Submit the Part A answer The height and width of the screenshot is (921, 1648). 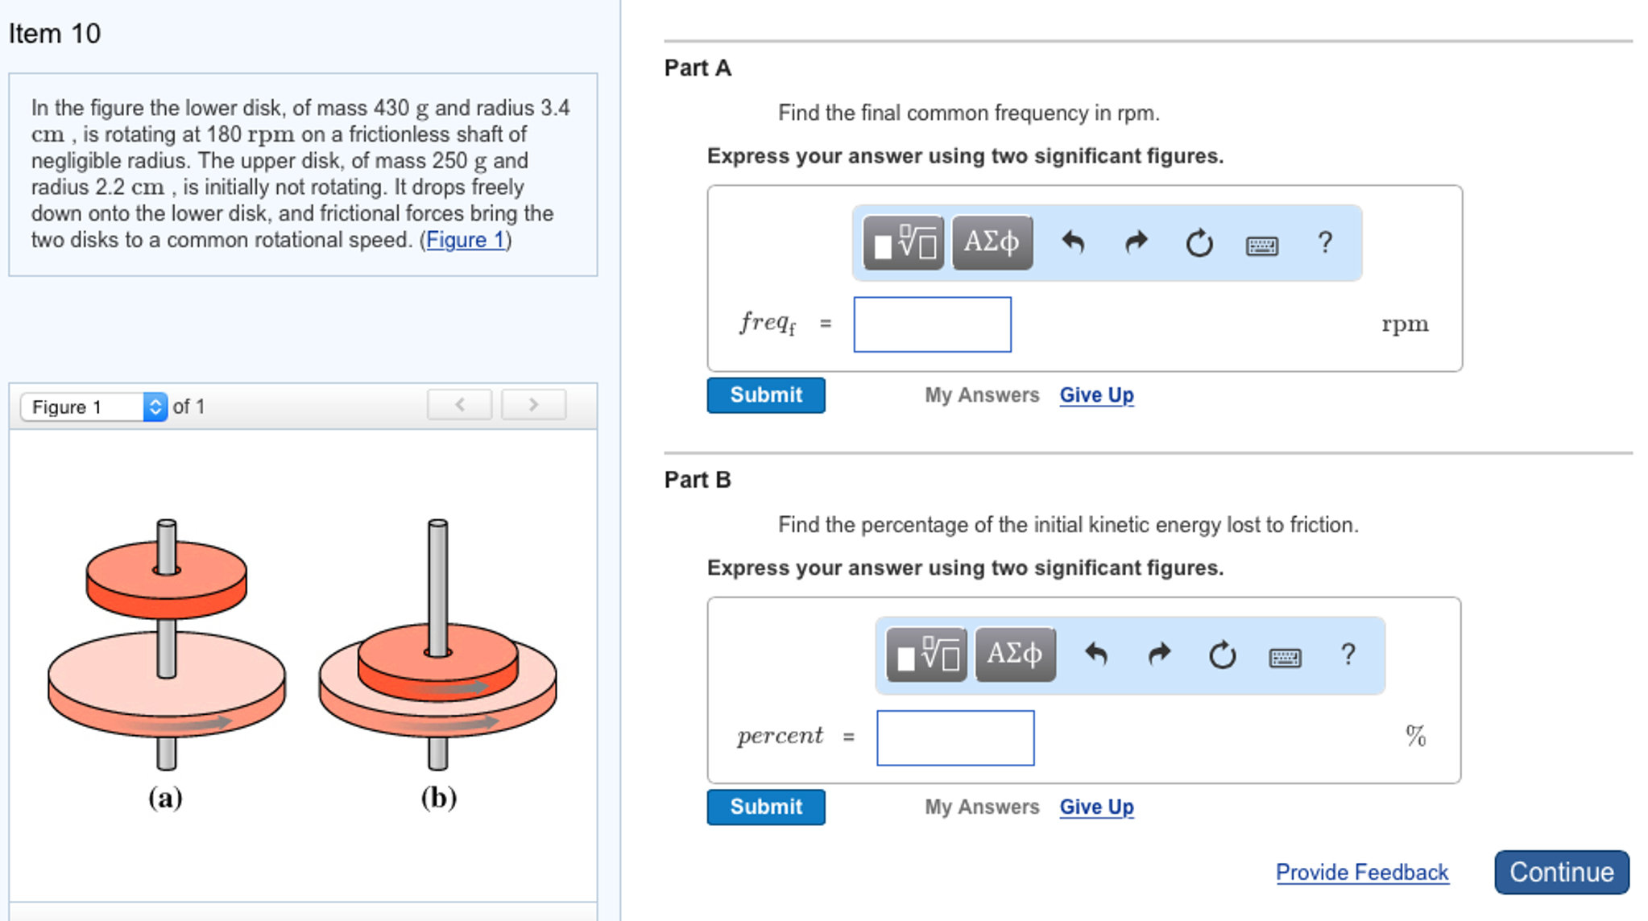[x=764, y=394]
